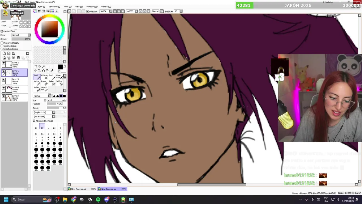
Task: Create a new normal layer
Action: 4,53
